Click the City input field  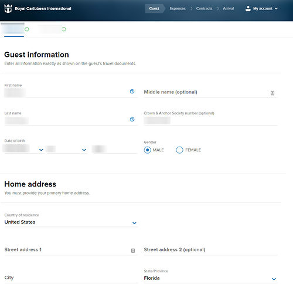click(71, 278)
